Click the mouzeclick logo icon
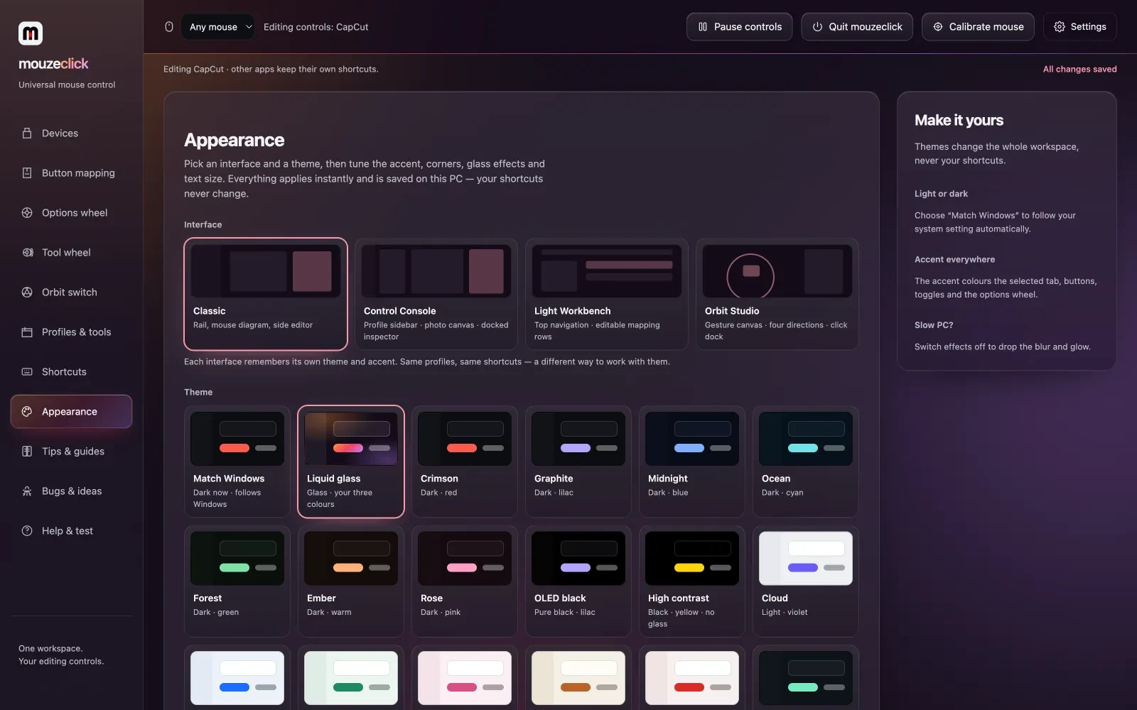The height and width of the screenshot is (710, 1137). (31, 33)
